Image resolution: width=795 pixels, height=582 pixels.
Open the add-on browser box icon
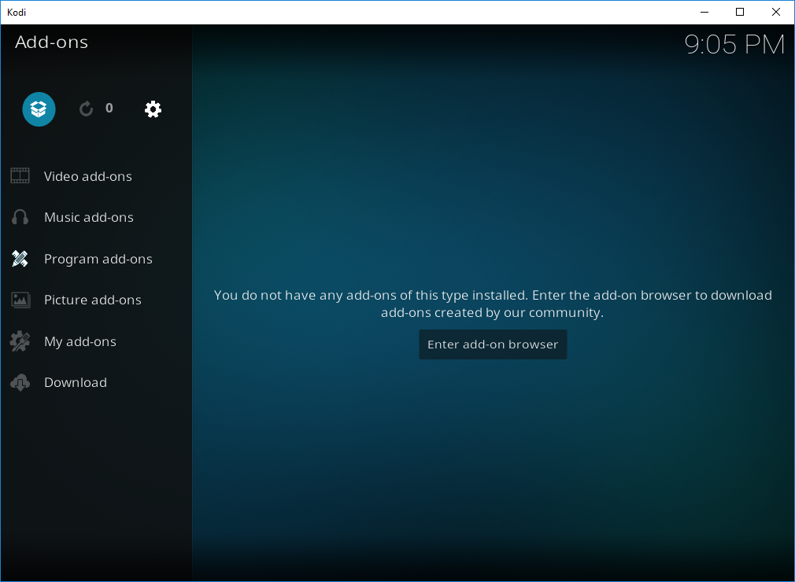point(39,109)
